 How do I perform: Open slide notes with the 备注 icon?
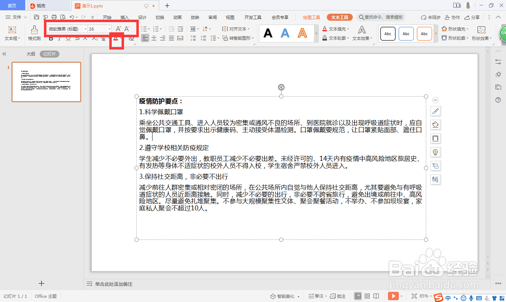click(x=316, y=296)
